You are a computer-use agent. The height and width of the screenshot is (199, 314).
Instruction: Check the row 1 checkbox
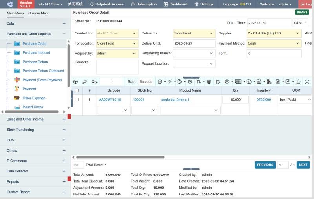click(77, 99)
